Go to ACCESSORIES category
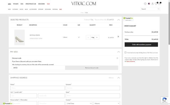 click(x=33, y=9)
